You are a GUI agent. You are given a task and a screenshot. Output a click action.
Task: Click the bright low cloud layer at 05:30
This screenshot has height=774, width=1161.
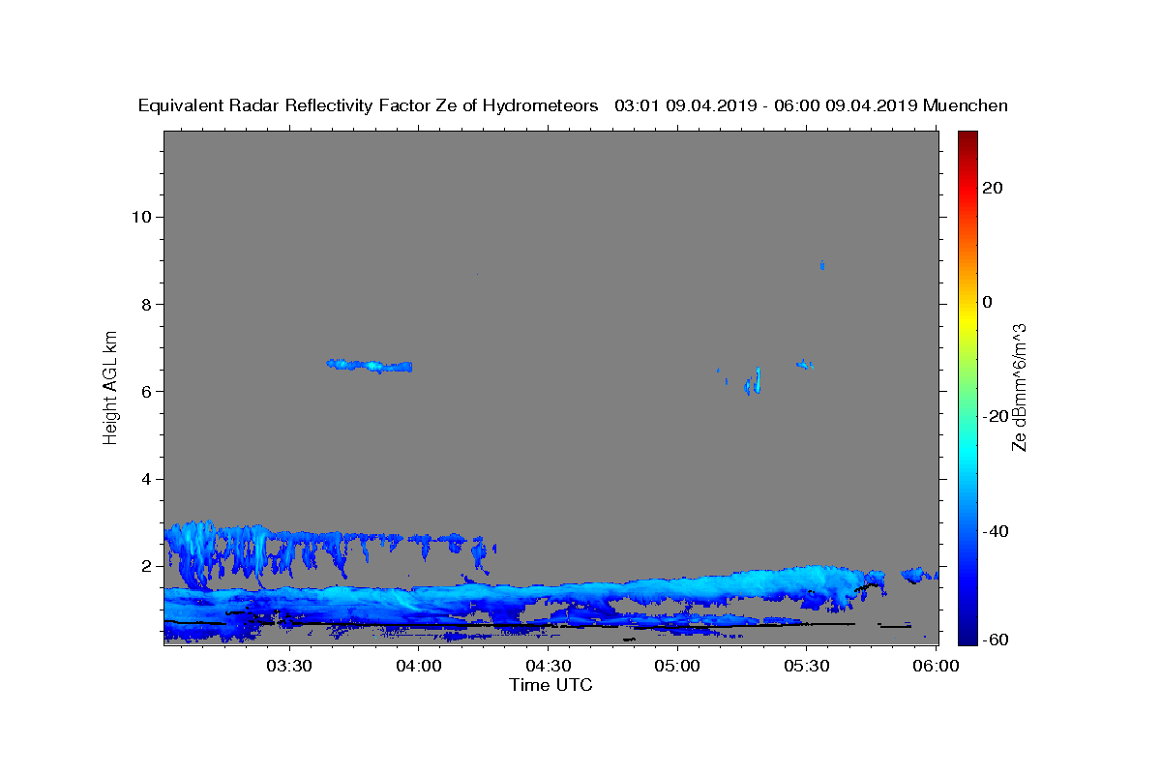coord(807,582)
